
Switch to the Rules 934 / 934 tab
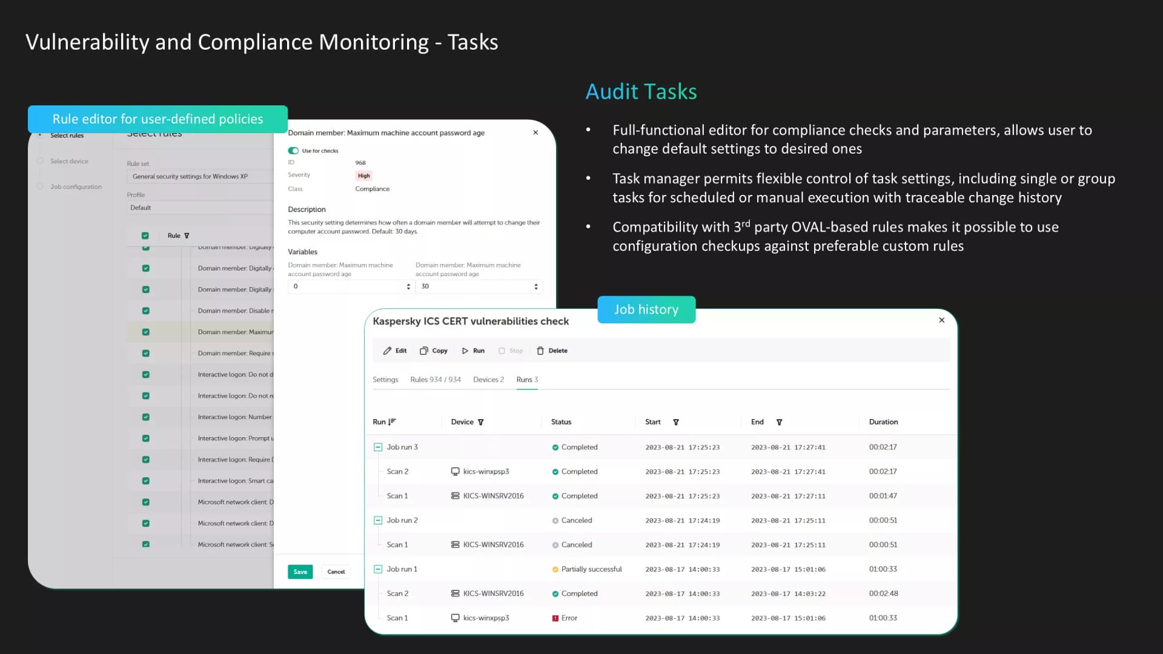[436, 380]
